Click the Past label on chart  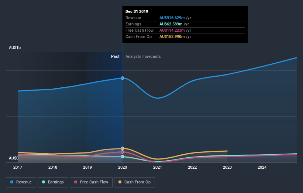(x=115, y=56)
